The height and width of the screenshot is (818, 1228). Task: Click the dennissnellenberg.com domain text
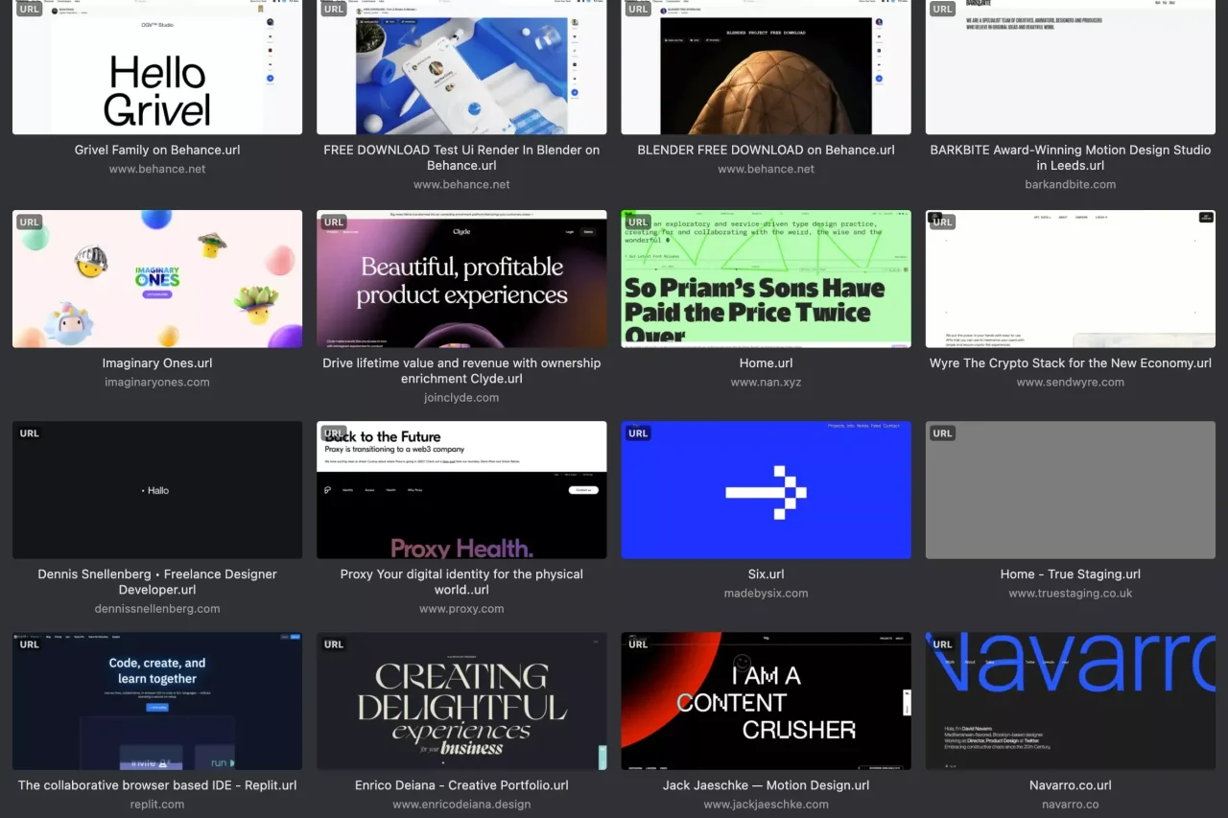[157, 608]
